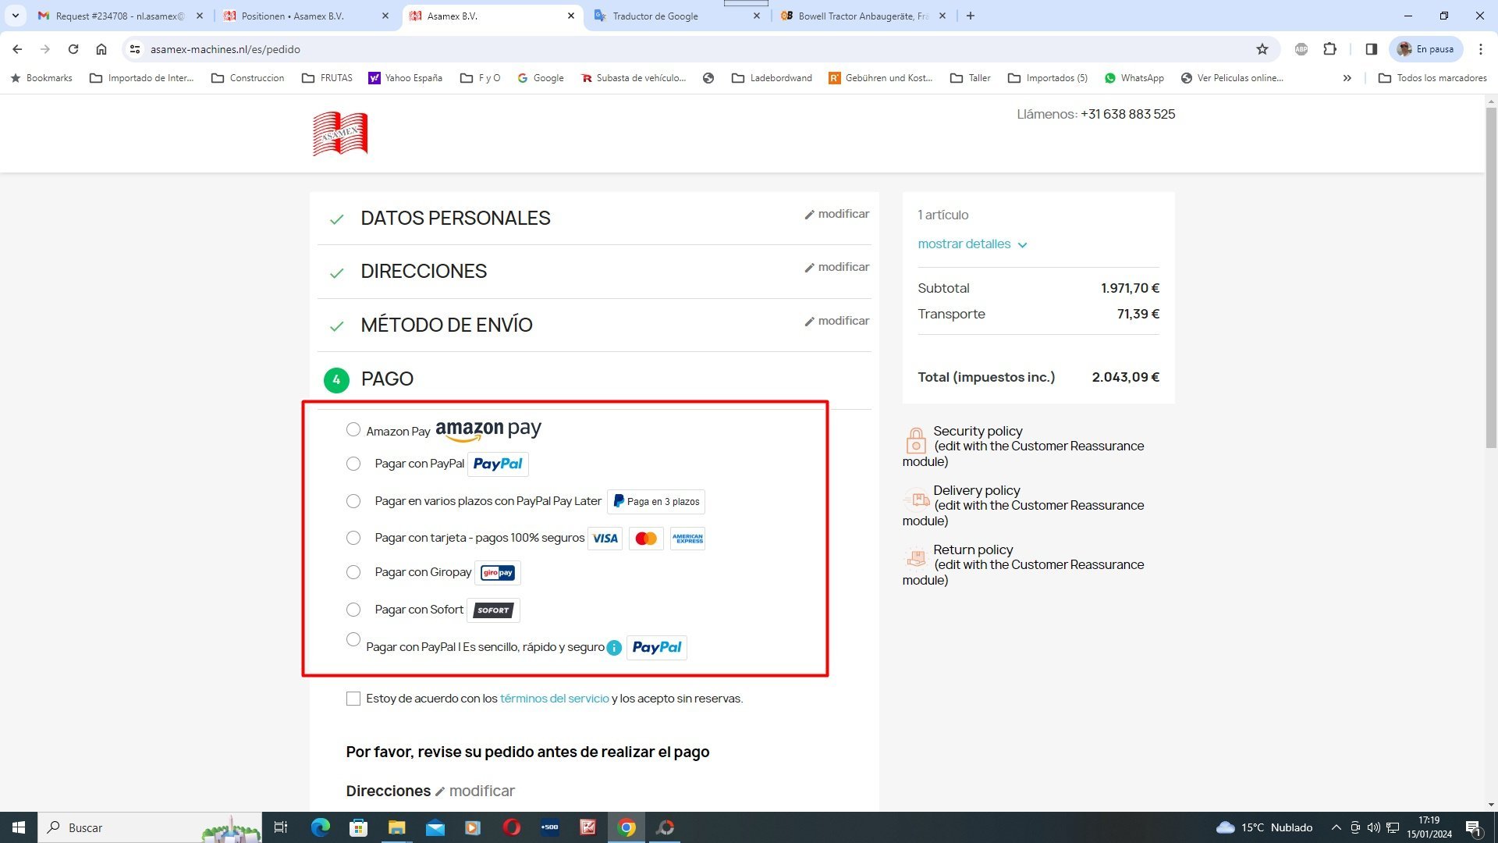
Task: Click the PayPal info icon
Action: pos(614,648)
